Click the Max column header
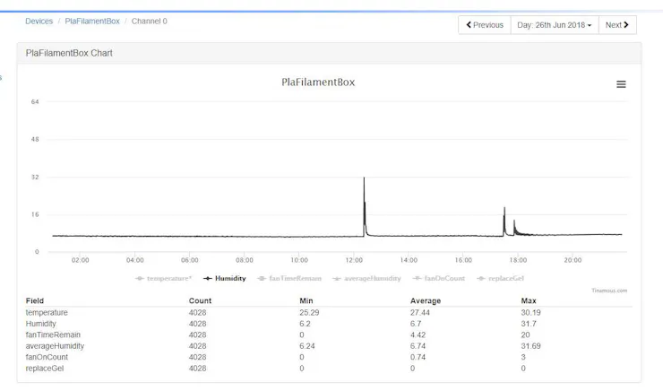663x391 pixels. [x=529, y=300]
